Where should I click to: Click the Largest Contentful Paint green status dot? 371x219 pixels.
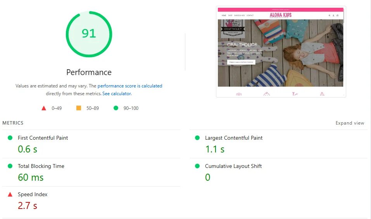point(197,138)
